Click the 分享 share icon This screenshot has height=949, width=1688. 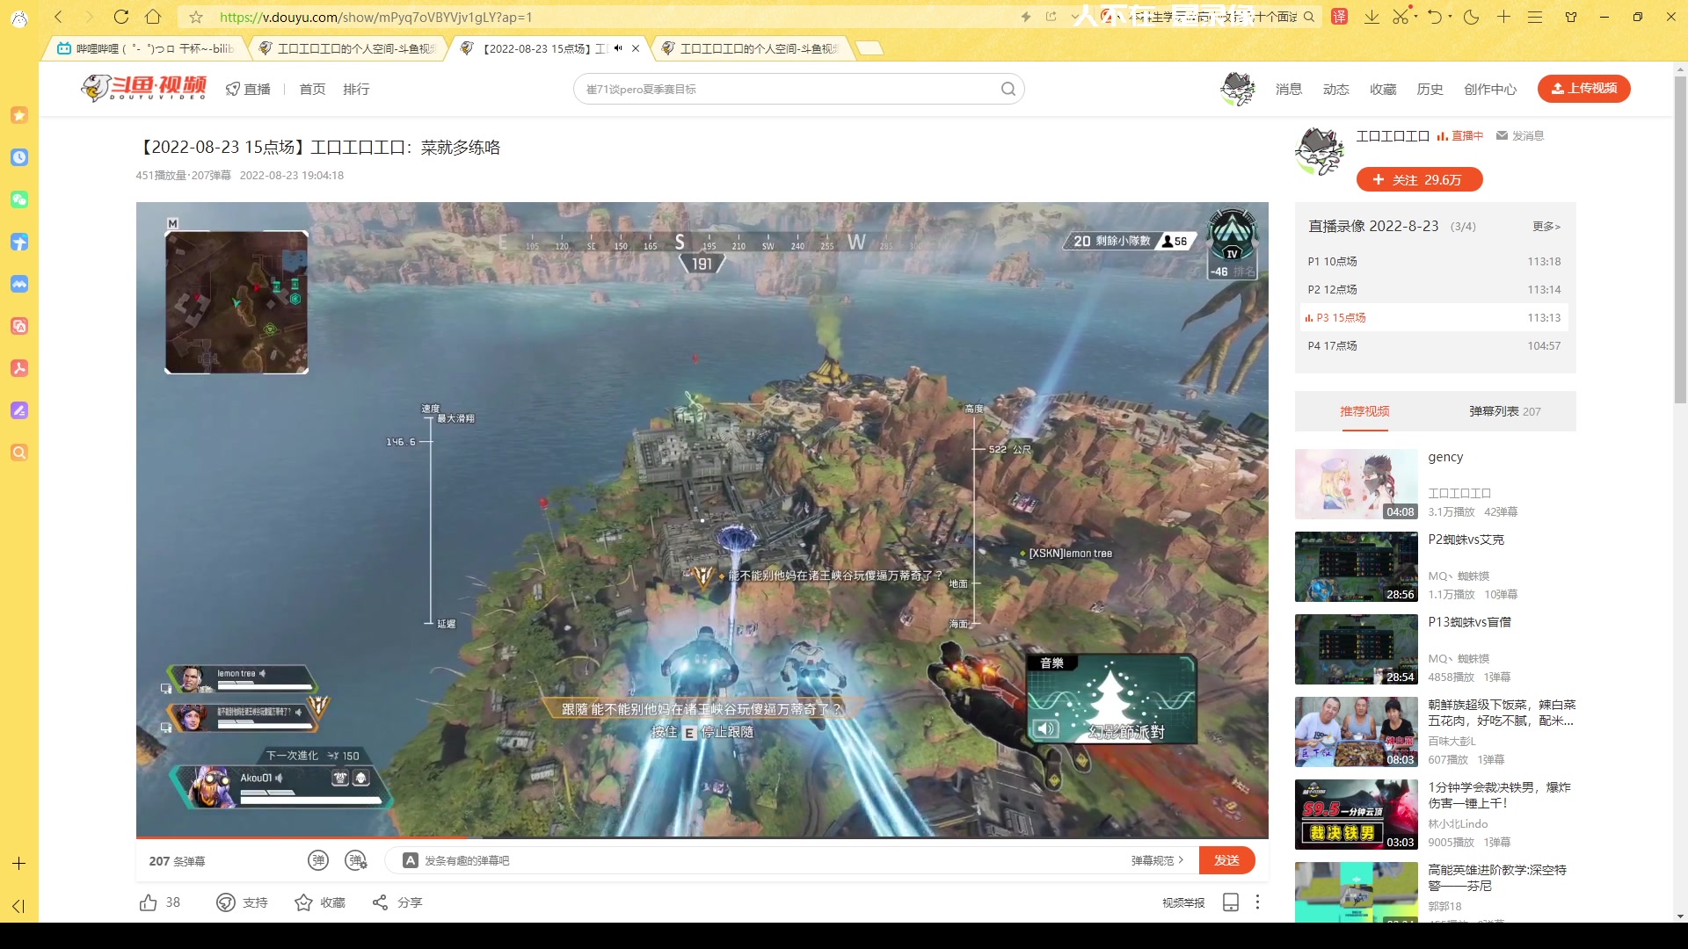[x=380, y=902]
